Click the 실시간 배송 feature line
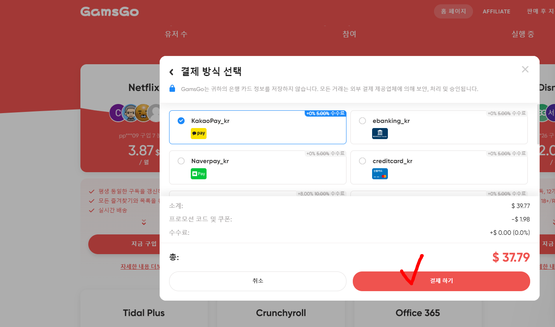This screenshot has width=555, height=327. tap(113, 210)
